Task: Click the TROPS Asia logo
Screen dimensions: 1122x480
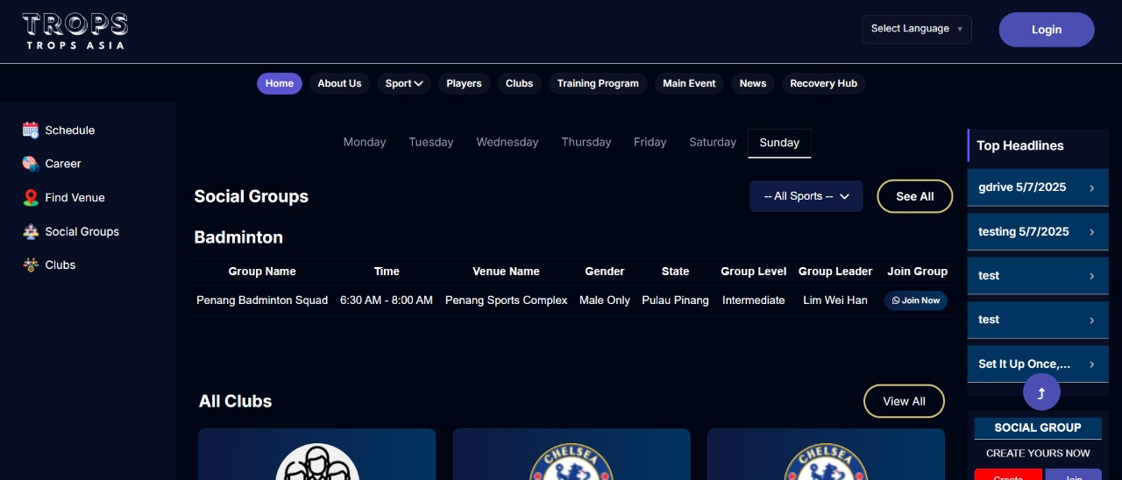Action: pyautogui.click(x=75, y=31)
